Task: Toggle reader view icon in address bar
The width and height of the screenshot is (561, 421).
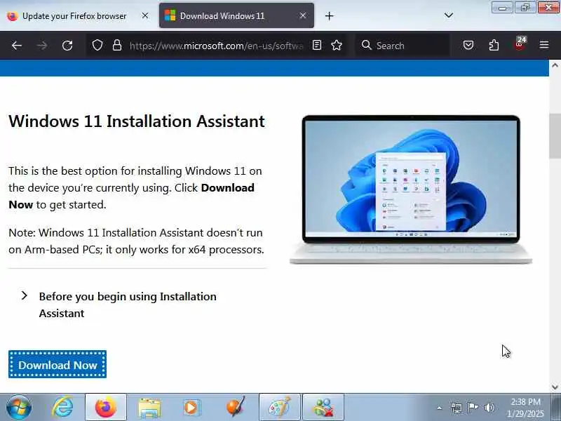Action: point(317,45)
